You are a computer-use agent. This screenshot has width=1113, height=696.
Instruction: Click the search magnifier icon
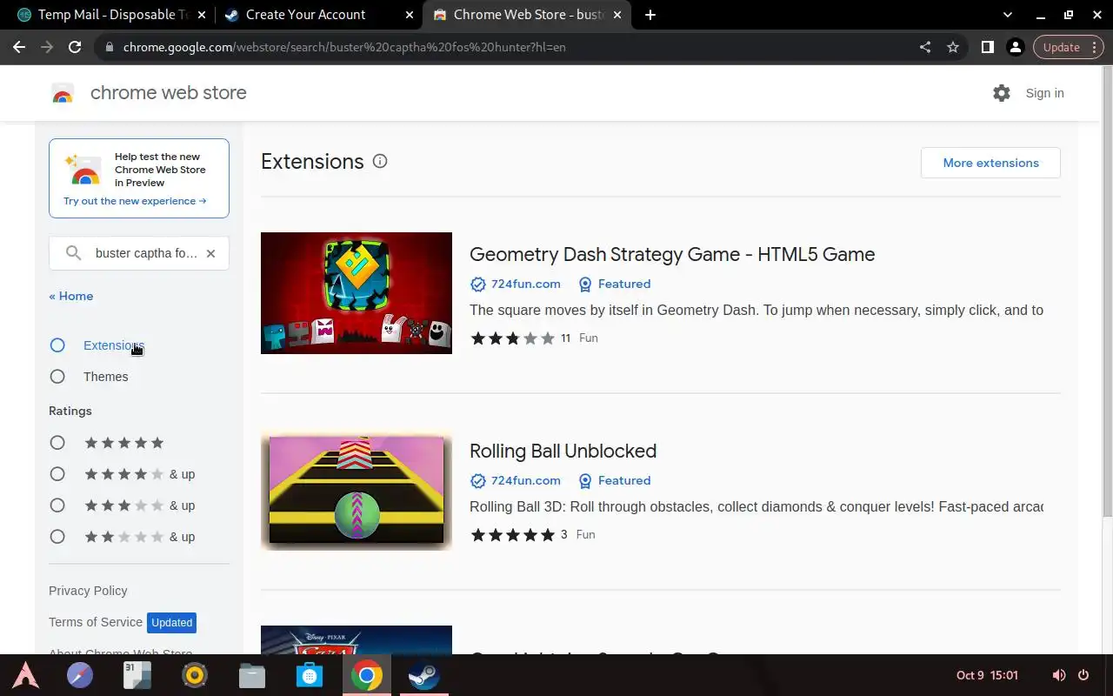(74, 253)
